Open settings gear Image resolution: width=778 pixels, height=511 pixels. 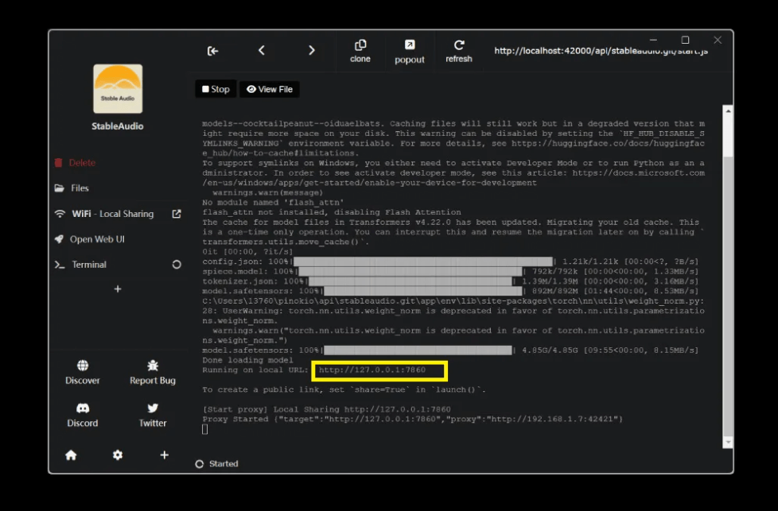click(118, 455)
